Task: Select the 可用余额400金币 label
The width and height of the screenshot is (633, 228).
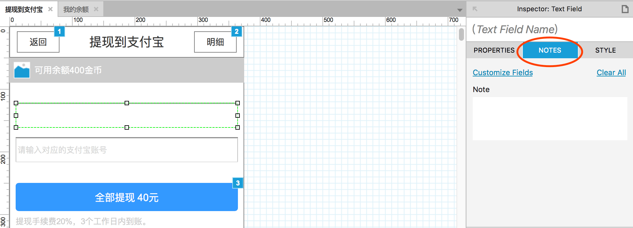Action: coord(68,70)
